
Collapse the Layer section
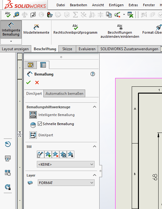pos(95,175)
